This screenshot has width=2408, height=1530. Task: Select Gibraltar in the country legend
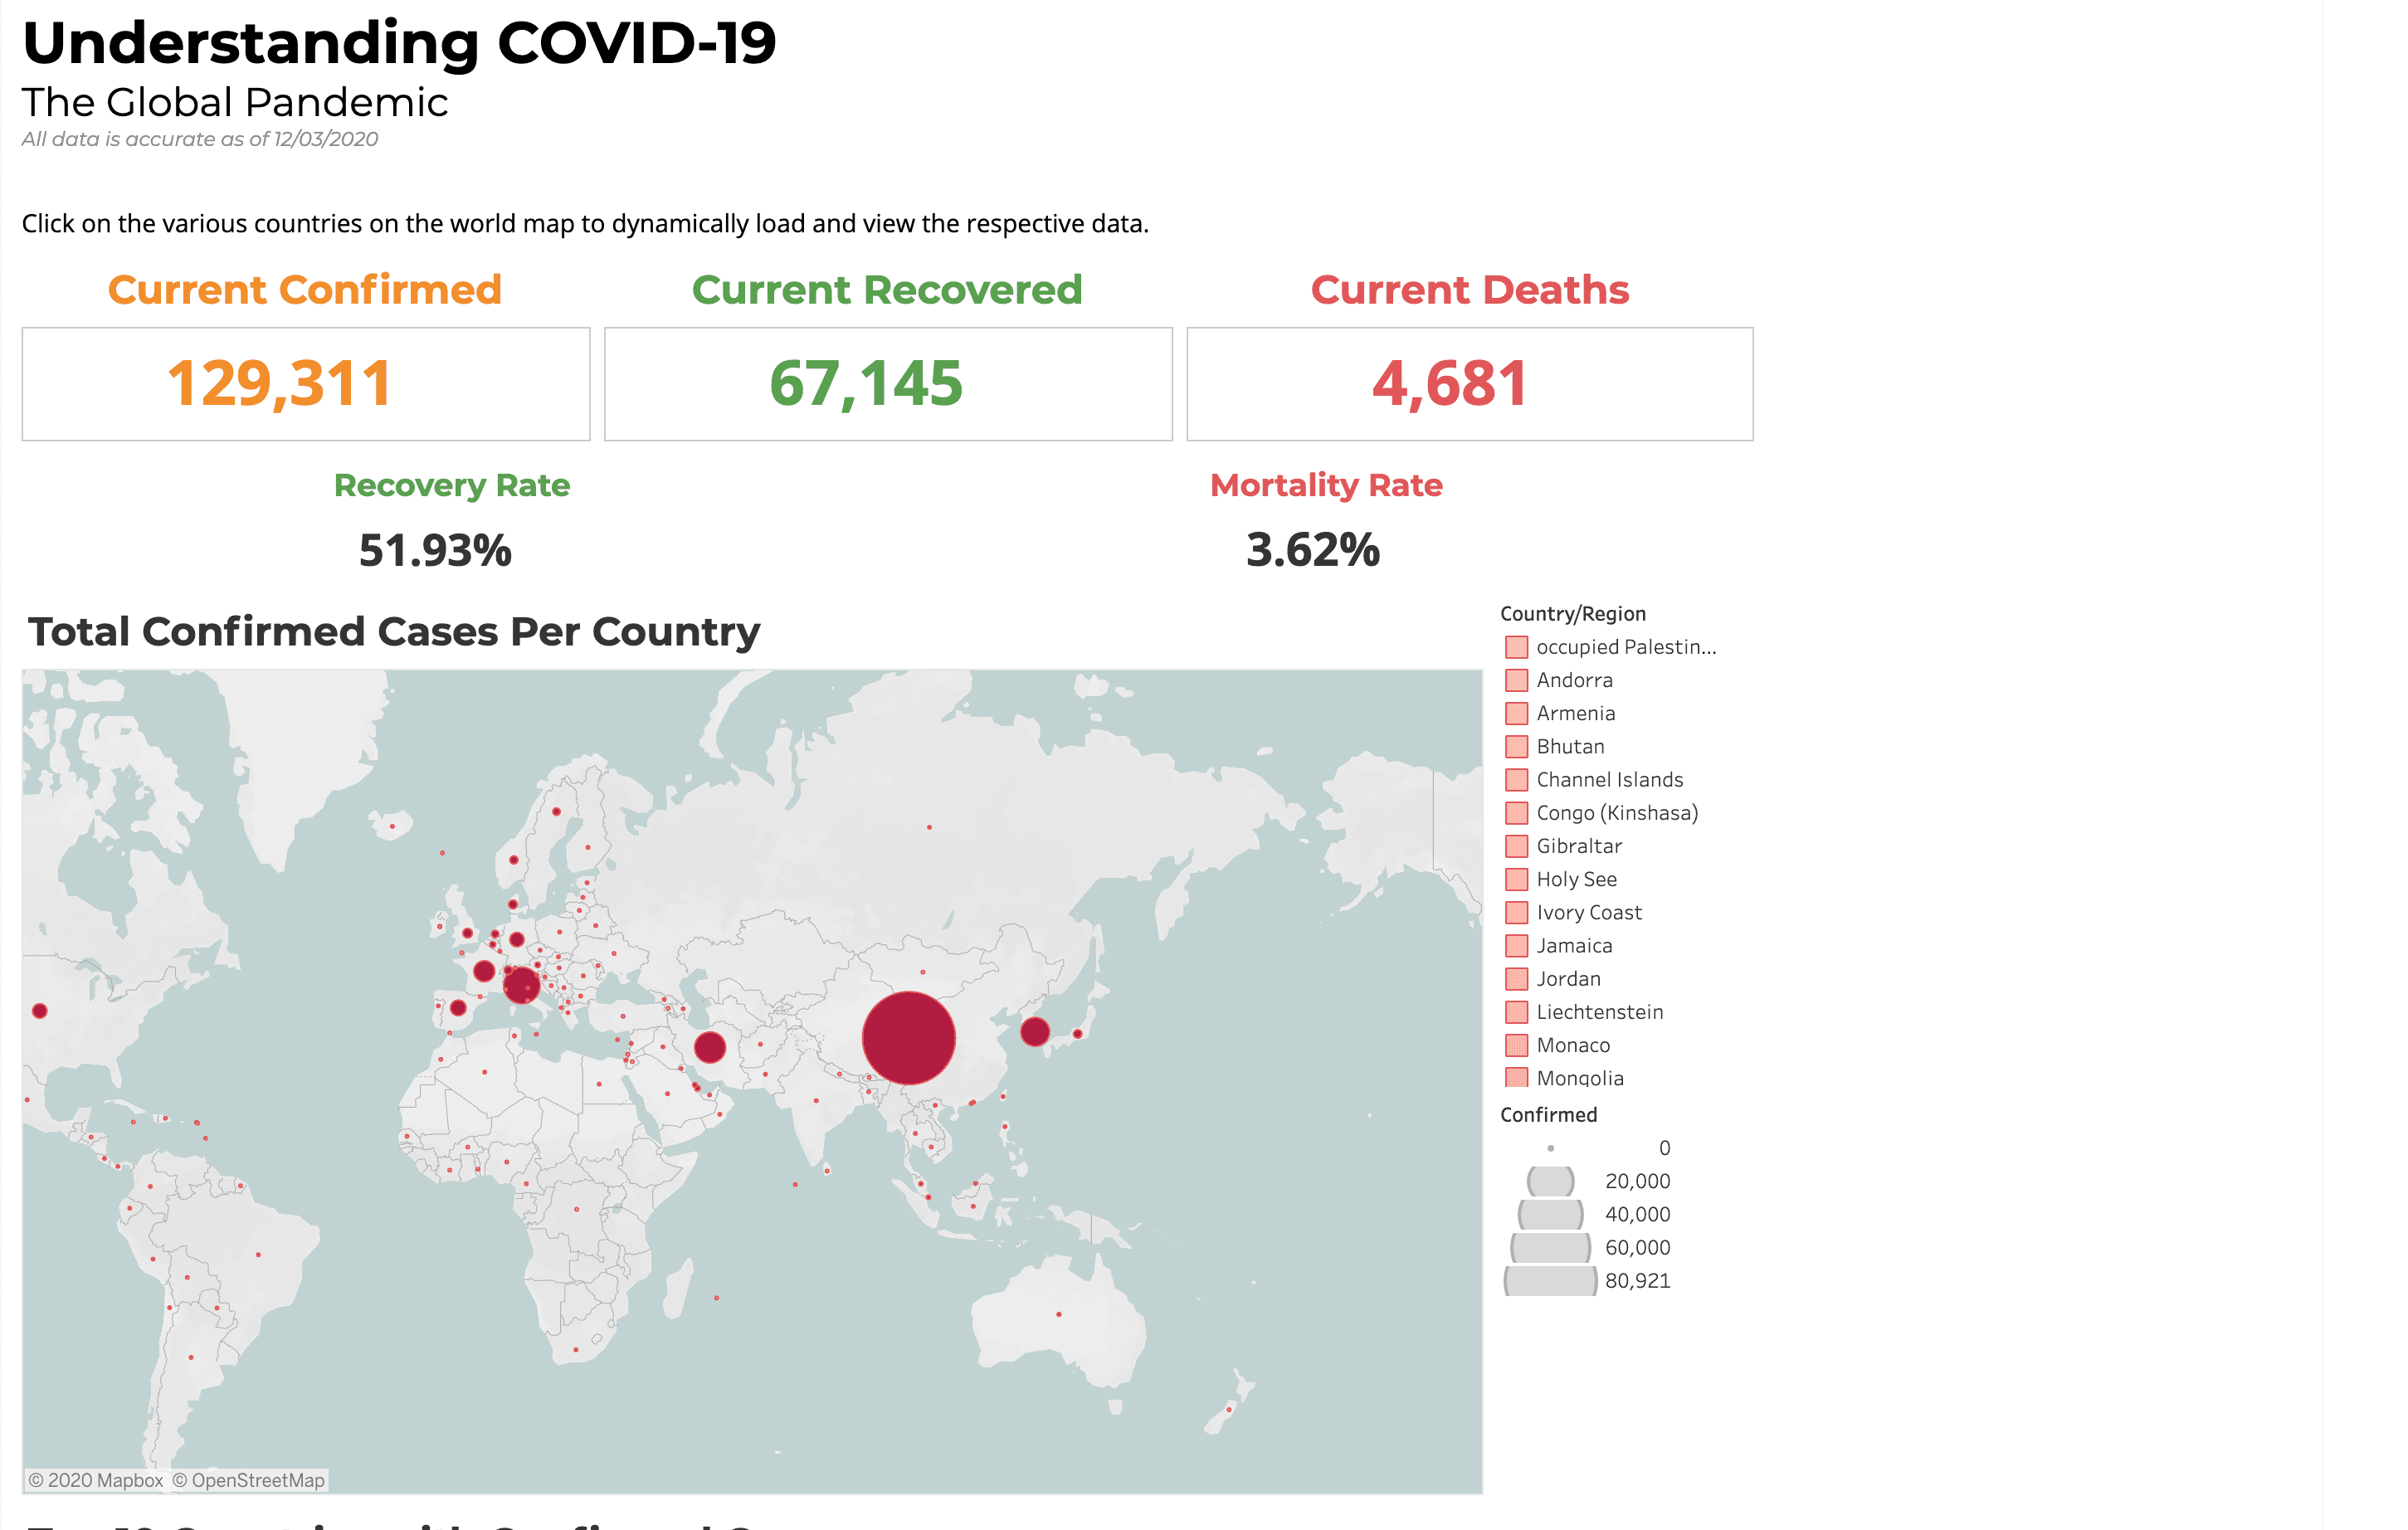coord(1515,845)
